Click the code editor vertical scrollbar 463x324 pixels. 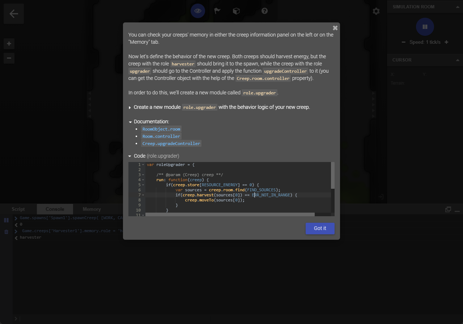(x=333, y=175)
